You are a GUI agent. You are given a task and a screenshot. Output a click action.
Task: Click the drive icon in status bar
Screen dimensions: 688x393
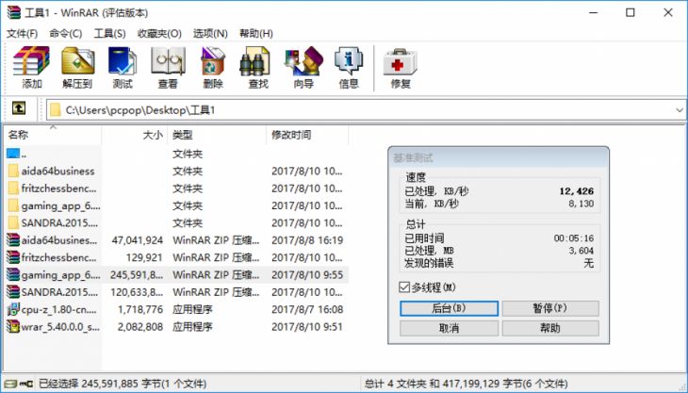(x=12, y=384)
